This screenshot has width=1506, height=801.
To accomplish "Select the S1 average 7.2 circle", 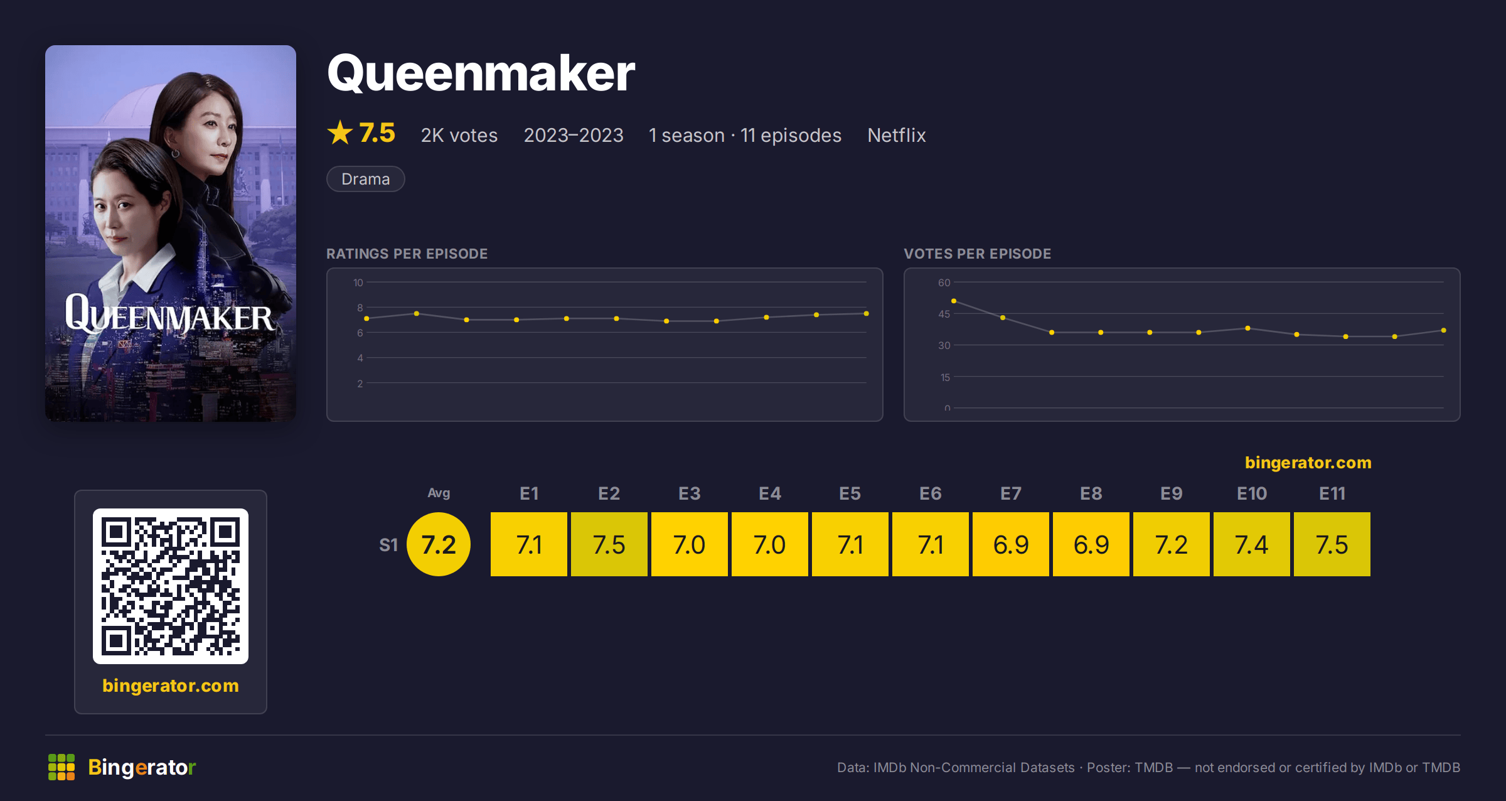I will point(439,544).
